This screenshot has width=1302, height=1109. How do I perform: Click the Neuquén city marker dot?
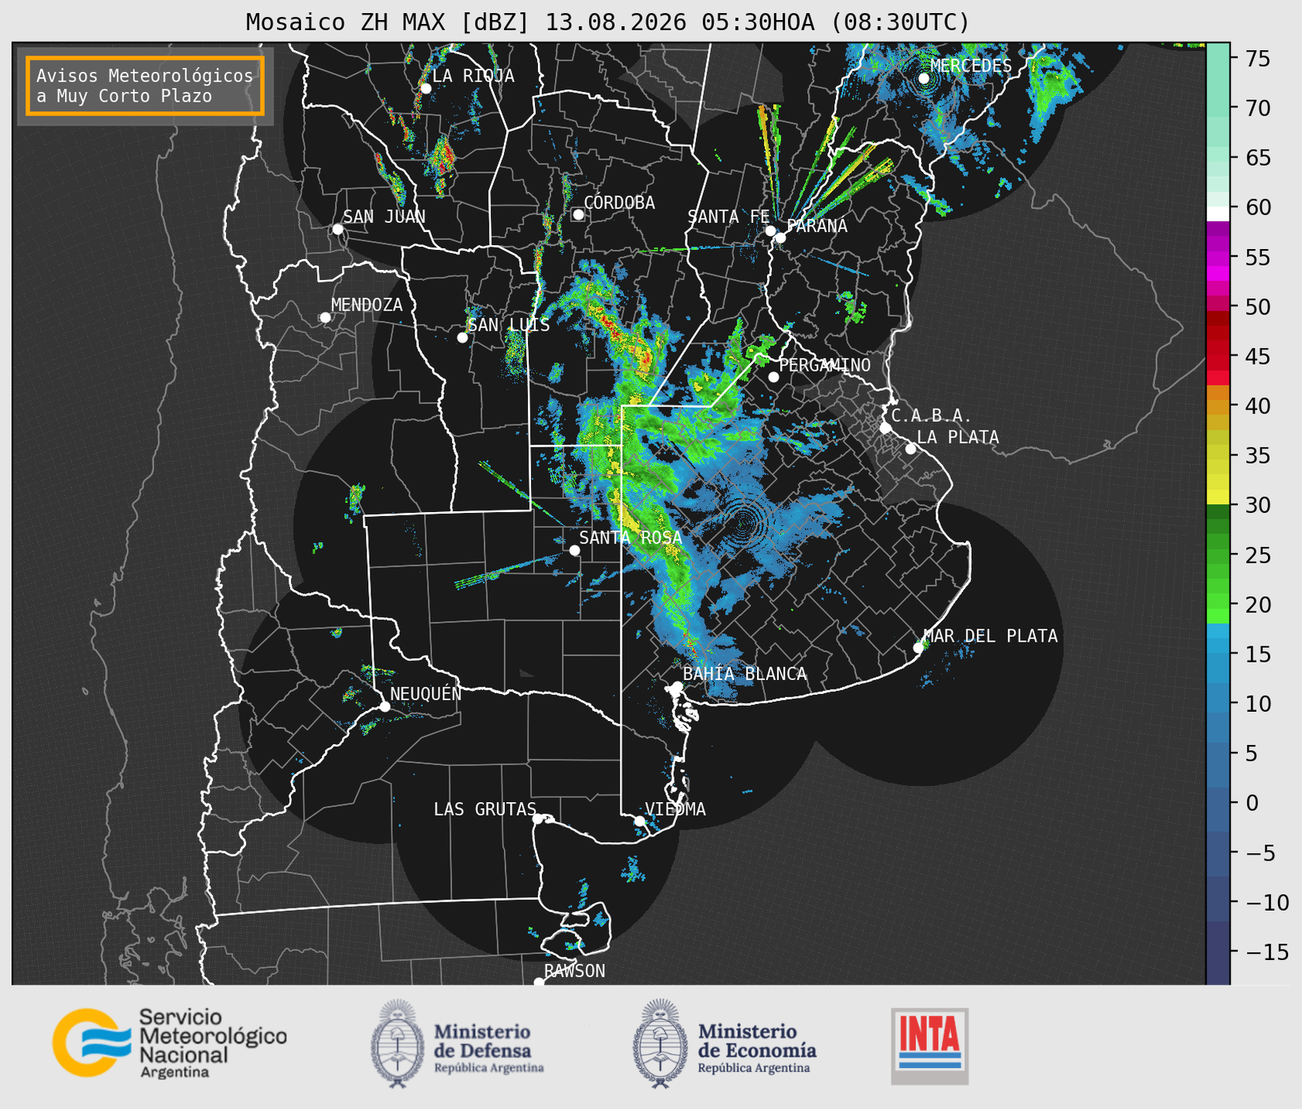(x=384, y=706)
